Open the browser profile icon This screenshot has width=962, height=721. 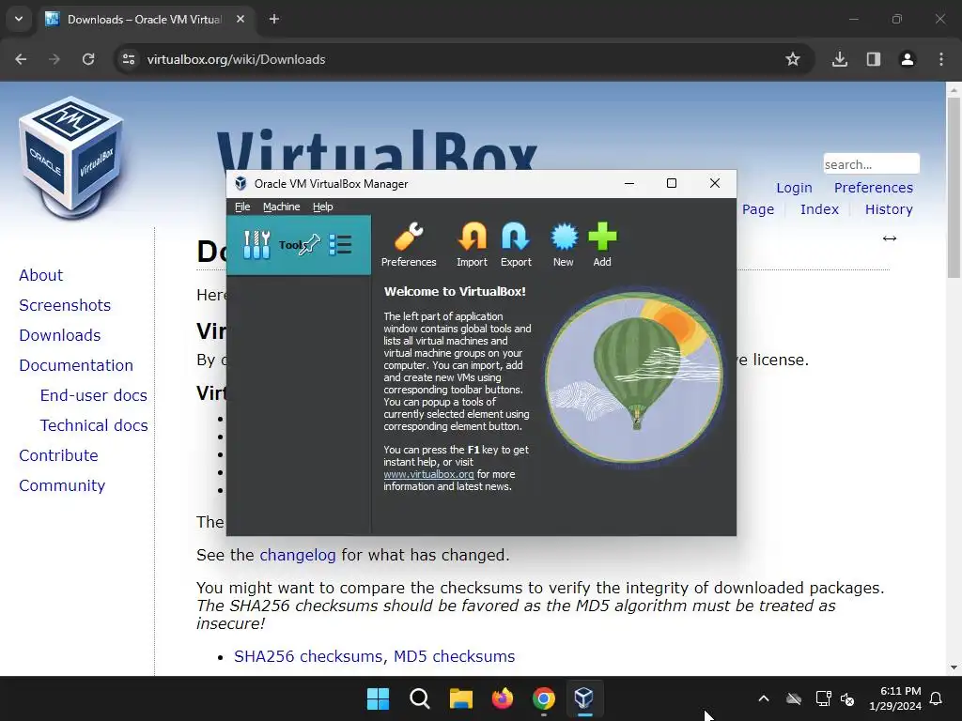click(x=908, y=59)
